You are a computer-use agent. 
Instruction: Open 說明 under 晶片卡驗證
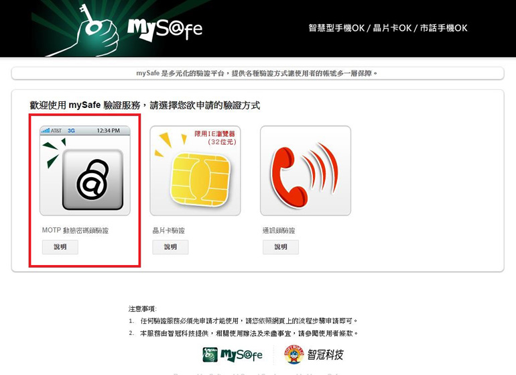tap(170, 247)
